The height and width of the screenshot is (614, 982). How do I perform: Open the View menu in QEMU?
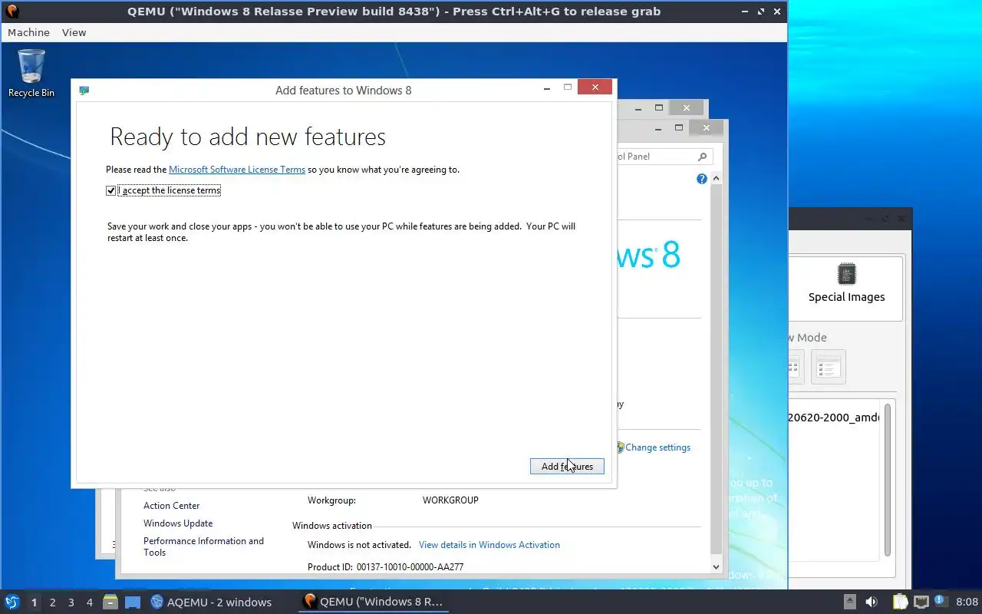pyautogui.click(x=74, y=32)
